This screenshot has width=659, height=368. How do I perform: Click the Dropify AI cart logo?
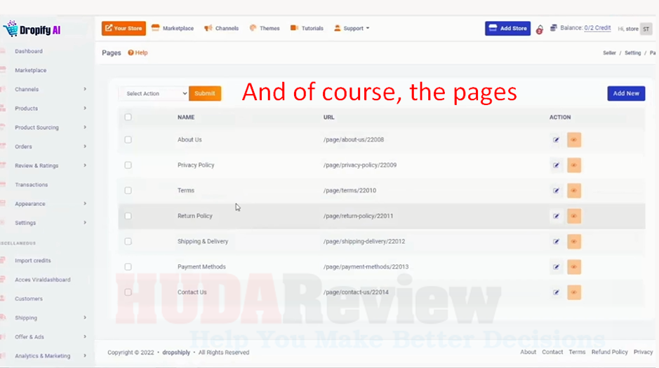point(11,29)
